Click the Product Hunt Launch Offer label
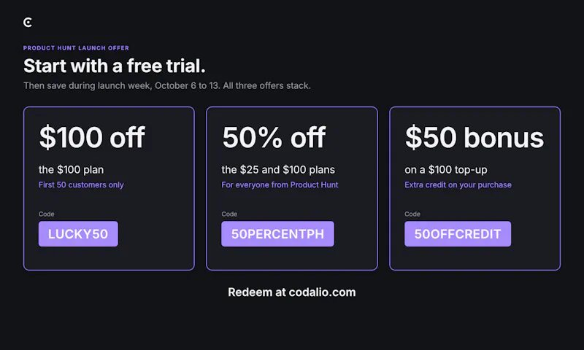 pos(76,48)
